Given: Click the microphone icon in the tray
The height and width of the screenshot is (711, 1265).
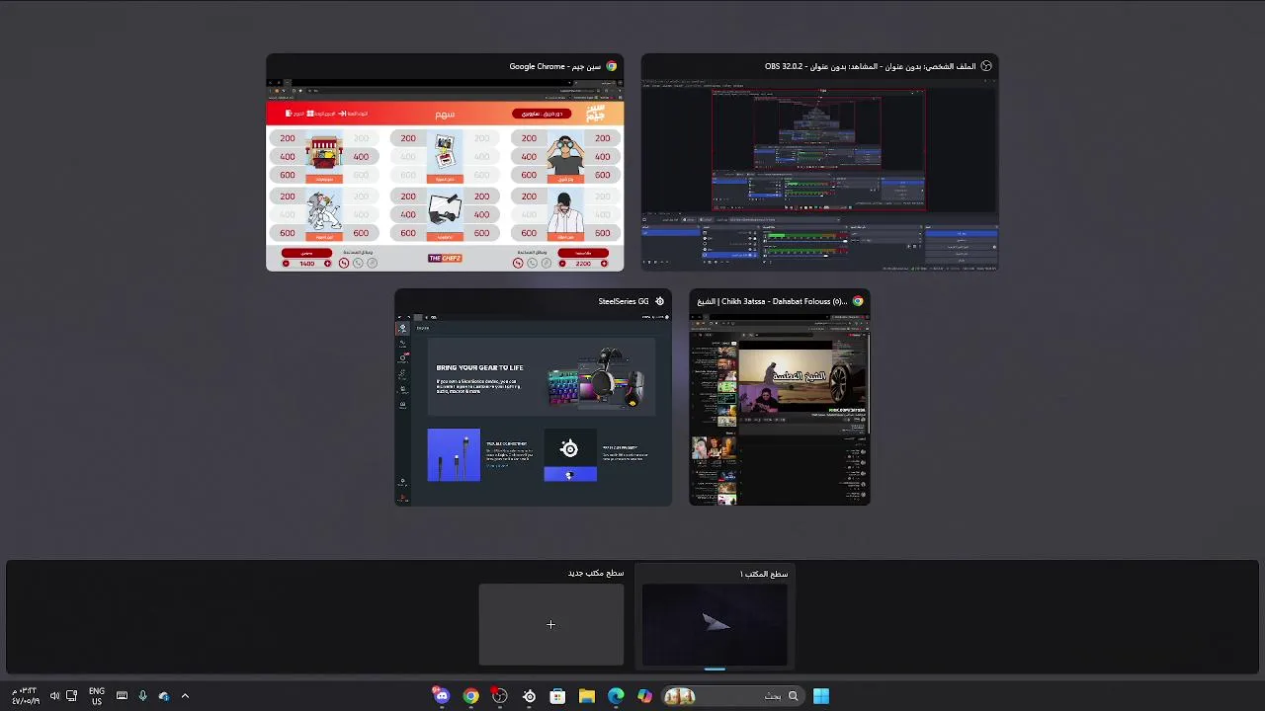Looking at the screenshot, I should point(142,696).
